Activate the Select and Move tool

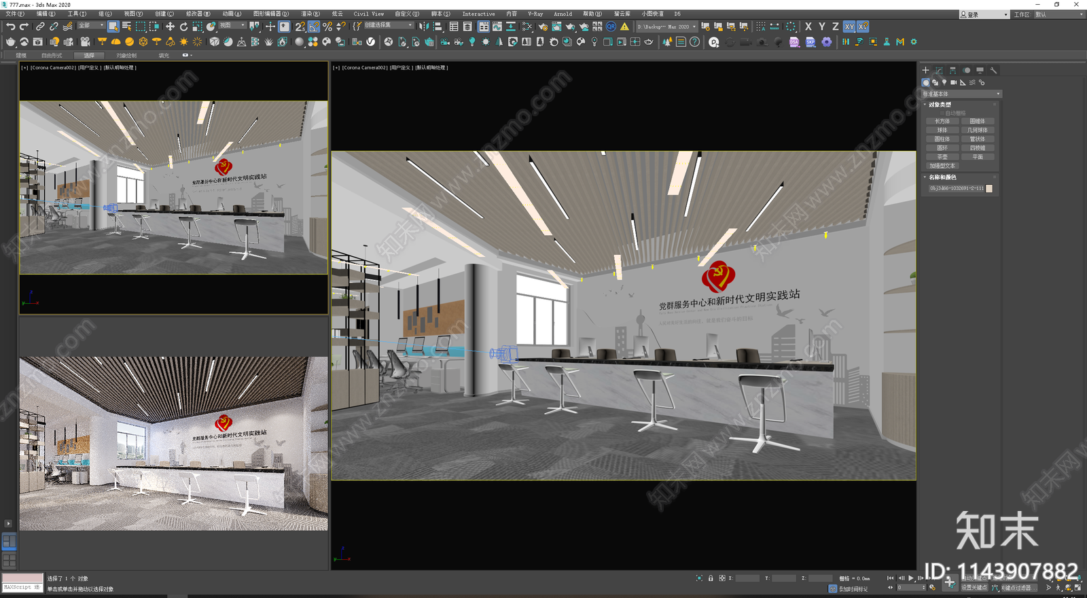click(x=170, y=27)
